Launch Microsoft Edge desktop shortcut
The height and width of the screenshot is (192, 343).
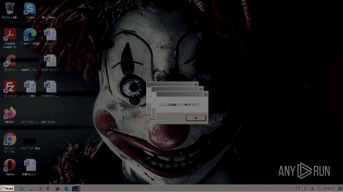tap(30, 37)
